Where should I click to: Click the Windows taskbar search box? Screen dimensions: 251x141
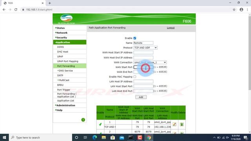(x=40, y=137)
